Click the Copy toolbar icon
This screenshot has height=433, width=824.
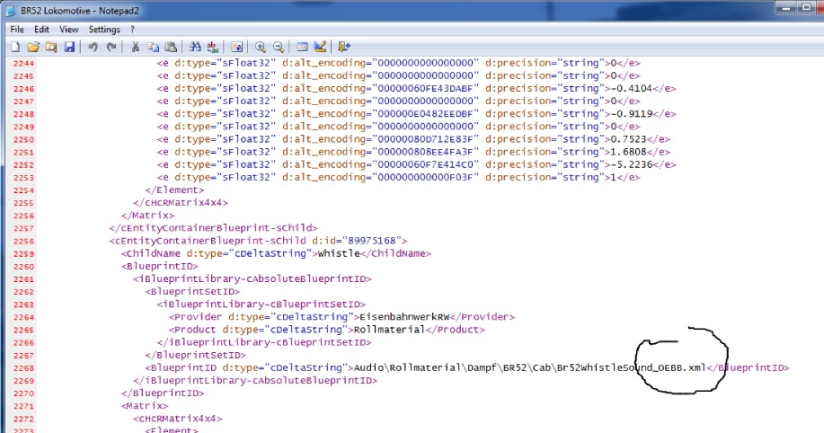[x=152, y=47]
